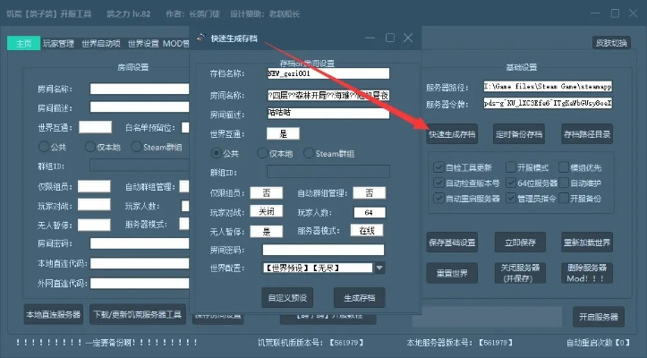Maximize the 快速生成存档 dialog window
This screenshot has width=647, height=358.
click(389, 38)
